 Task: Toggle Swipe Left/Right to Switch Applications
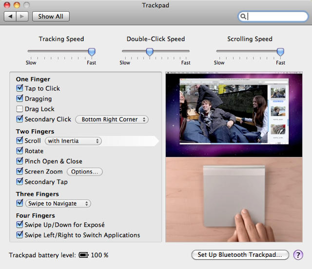19,234
